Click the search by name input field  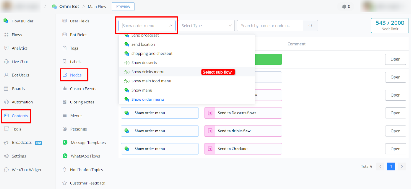[x=270, y=26]
